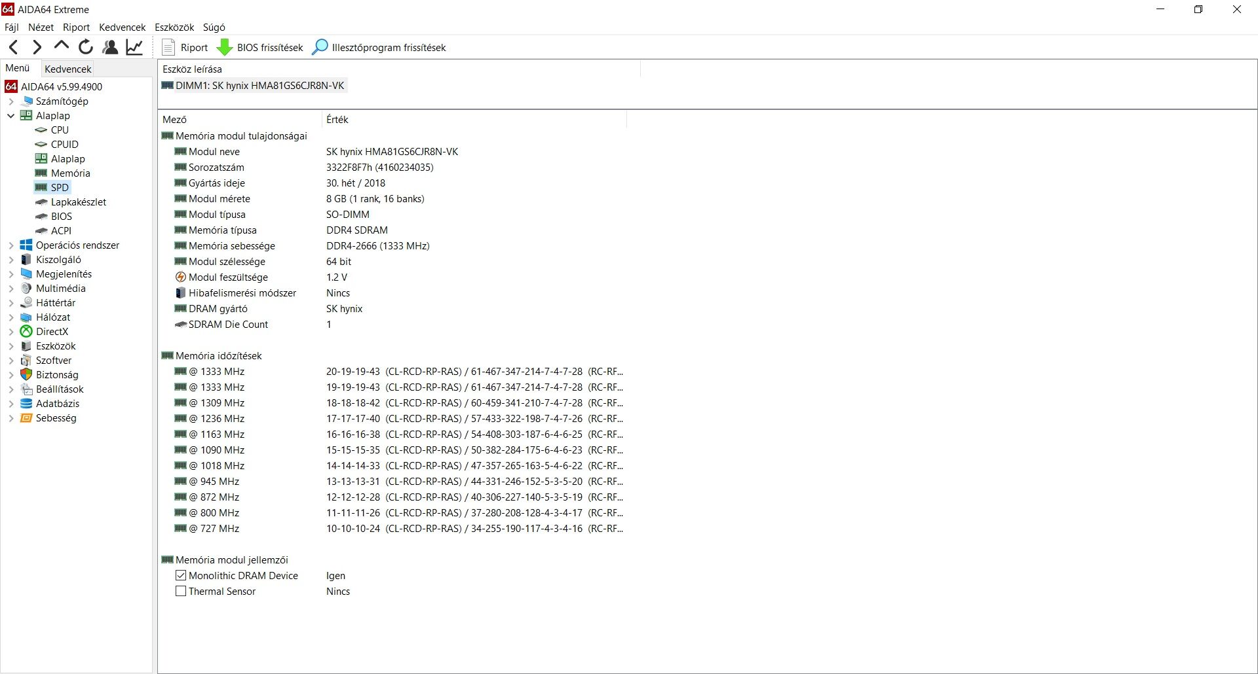Open the user/favorites person icon in toolbar

point(110,47)
